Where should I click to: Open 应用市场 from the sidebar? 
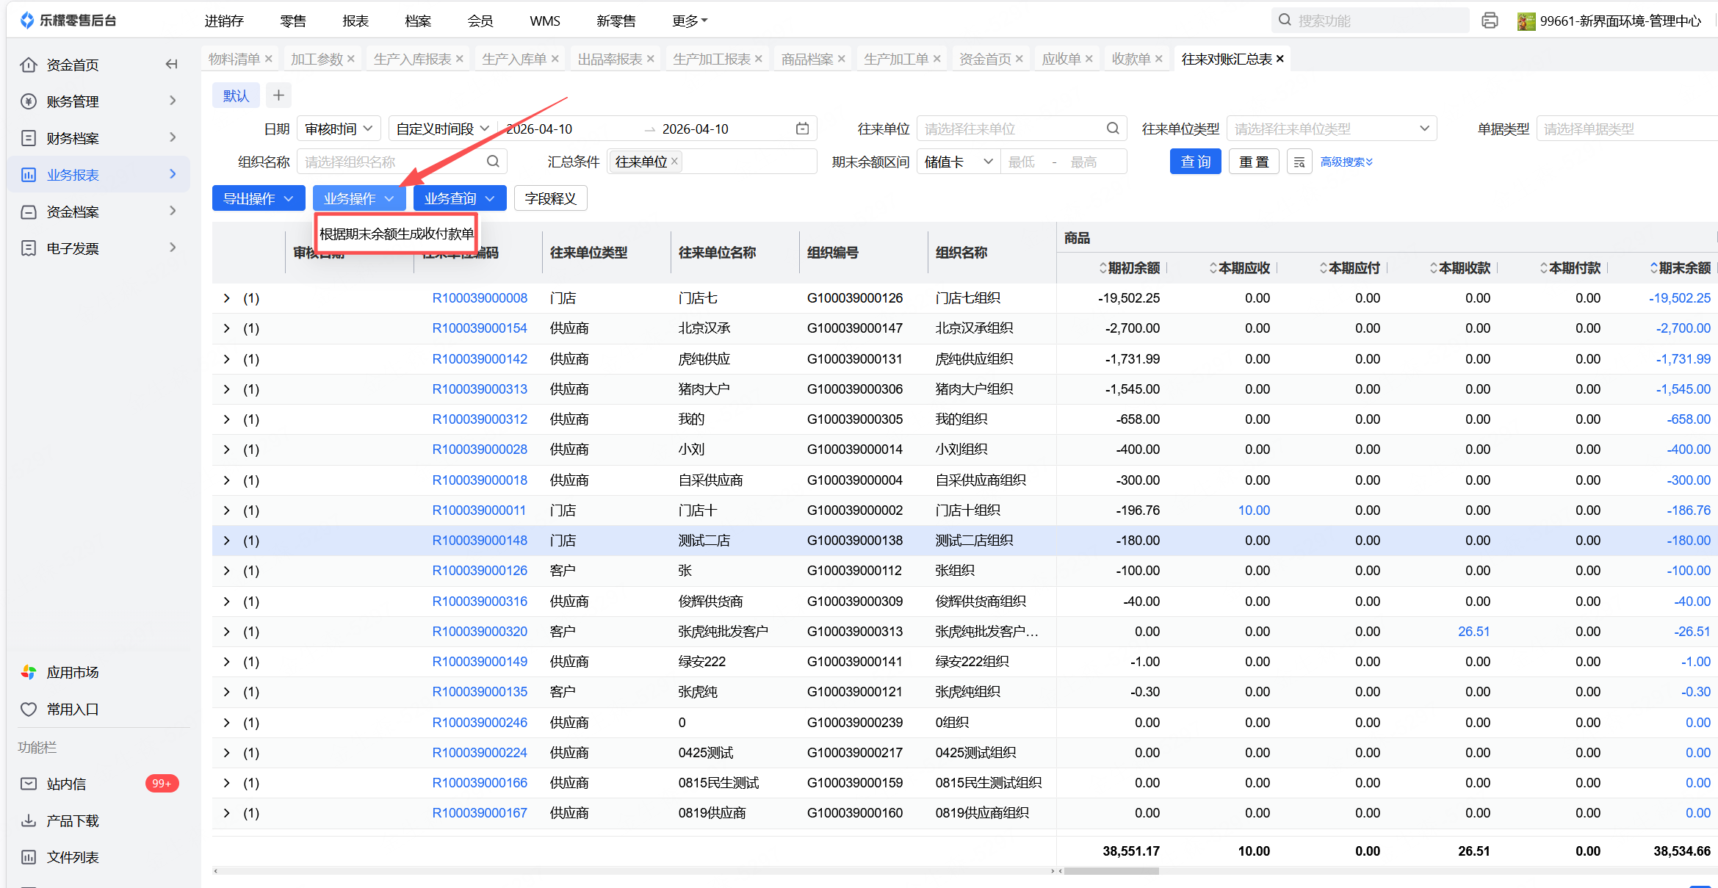pos(72,672)
